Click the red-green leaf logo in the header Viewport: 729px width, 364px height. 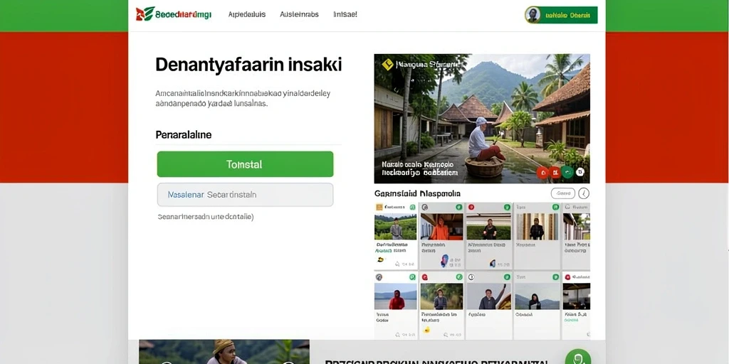pos(145,14)
